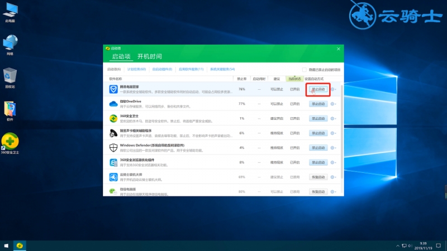Click 76% value in 腾讯电脑管家 row
Image resolution: width=447 pixels, height=251 pixels.
pos(242,89)
